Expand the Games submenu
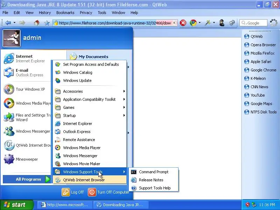280x210 pixels. coord(90,107)
